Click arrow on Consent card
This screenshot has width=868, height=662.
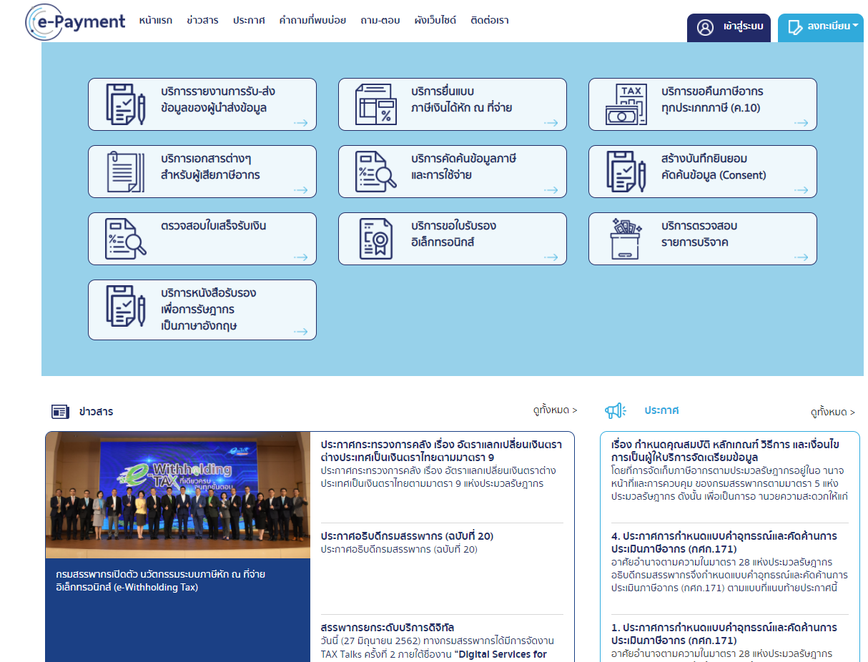(x=801, y=190)
